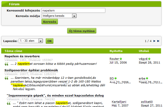This screenshot has height=107, width=163.
Task: Click the date Júl 15, 2006
Action: [x=118, y=63]
